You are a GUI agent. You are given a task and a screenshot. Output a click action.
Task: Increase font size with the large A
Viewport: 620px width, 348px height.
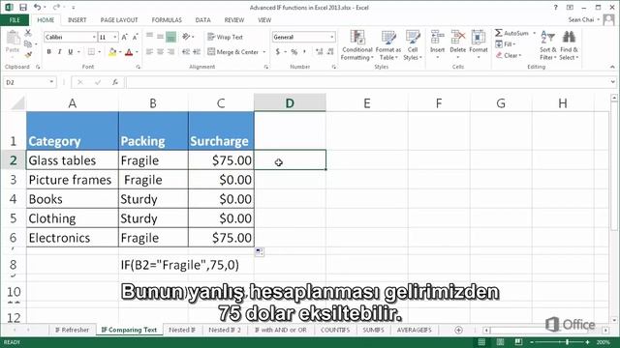pyautogui.click(x=125, y=37)
